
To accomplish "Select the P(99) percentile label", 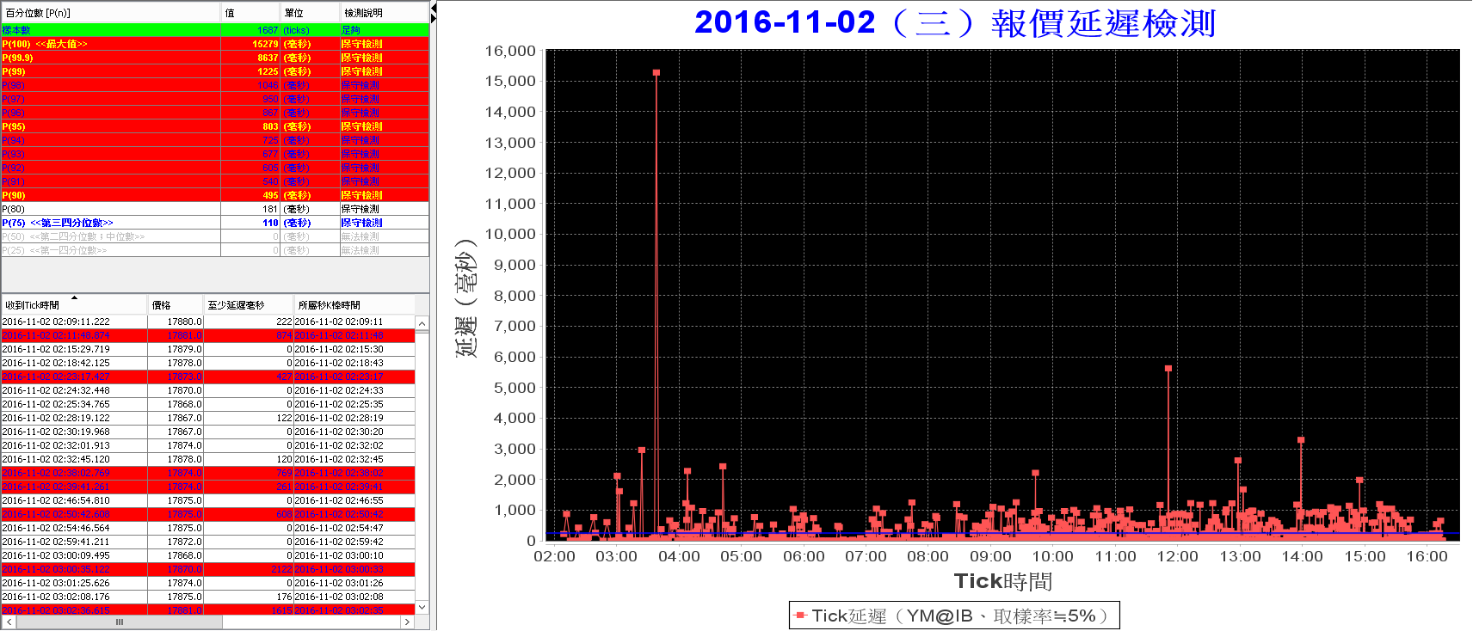I will pyautogui.click(x=14, y=71).
